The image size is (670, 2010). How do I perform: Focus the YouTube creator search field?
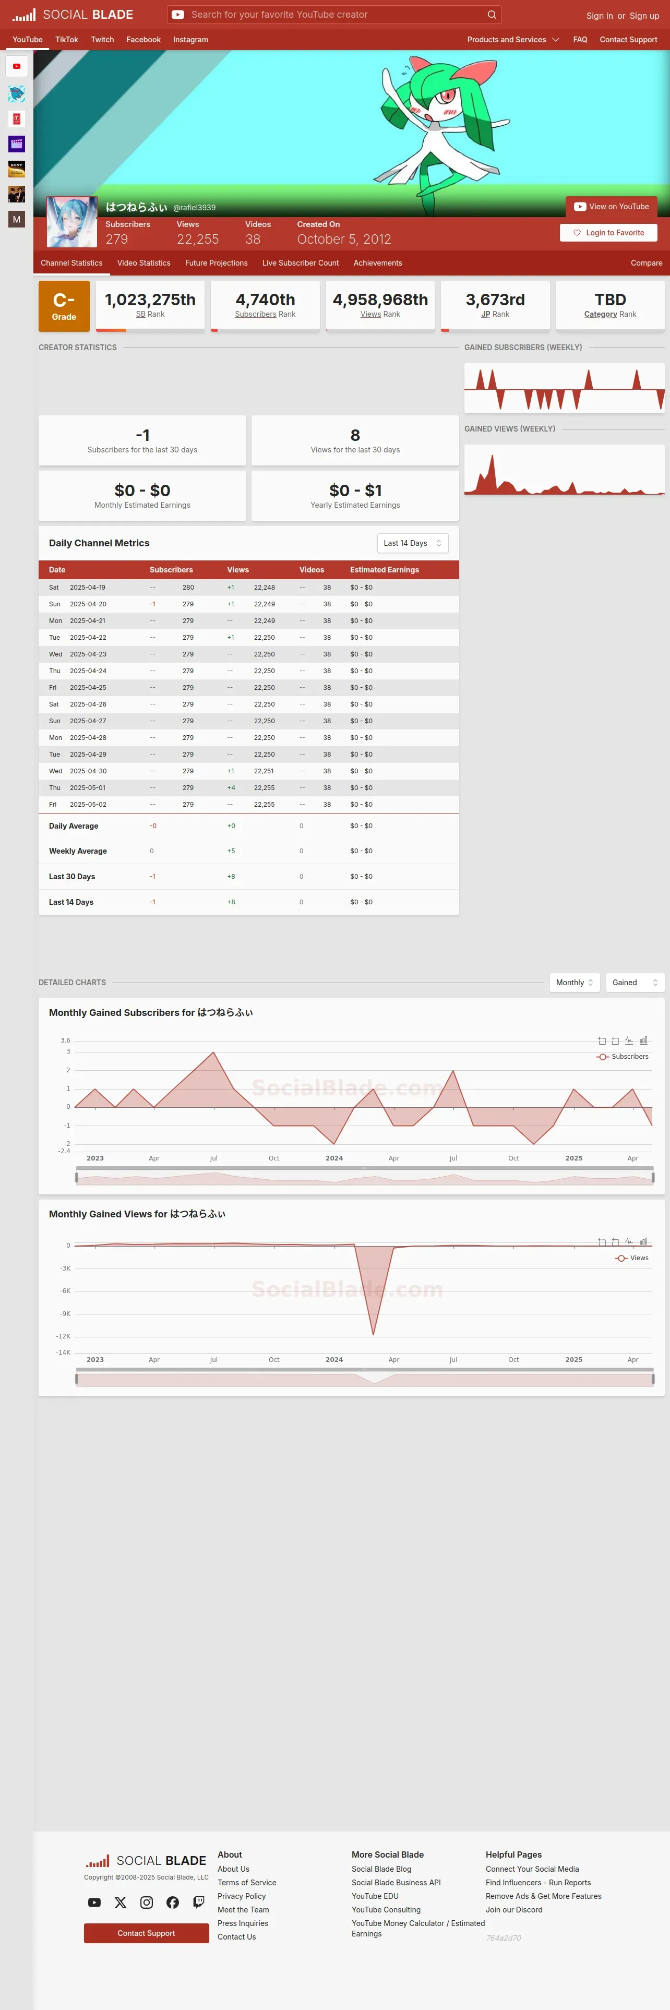click(334, 15)
